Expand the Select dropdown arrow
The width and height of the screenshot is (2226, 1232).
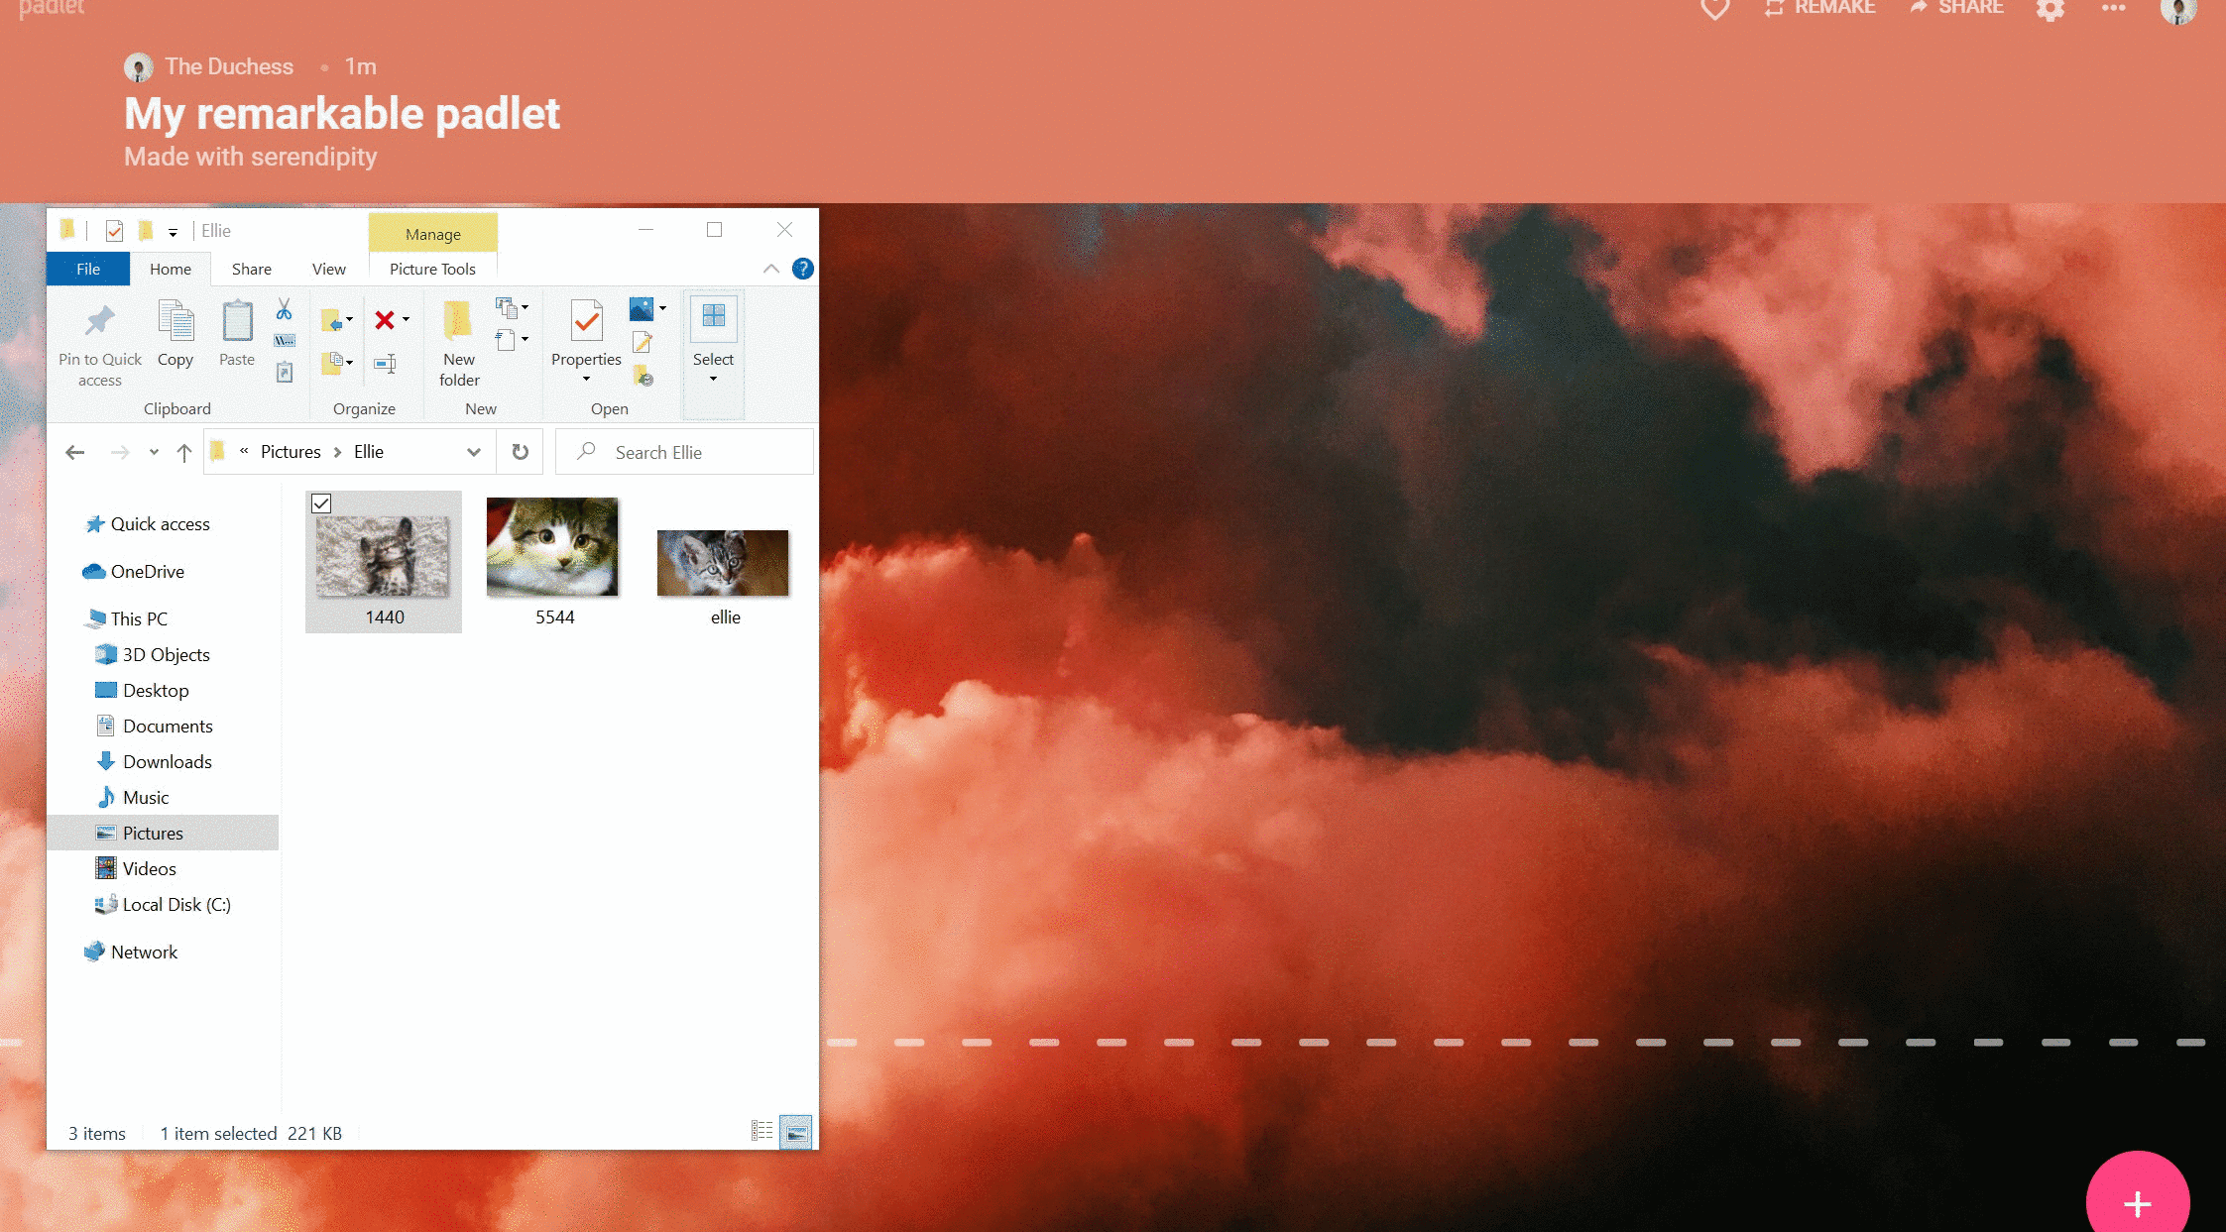(x=713, y=379)
